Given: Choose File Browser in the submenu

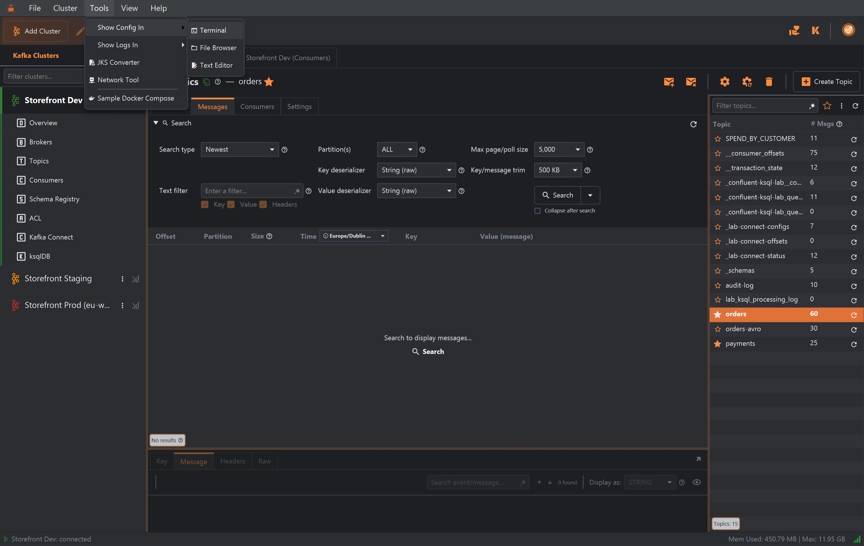Looking at the screenshot, I should point(215,48).
